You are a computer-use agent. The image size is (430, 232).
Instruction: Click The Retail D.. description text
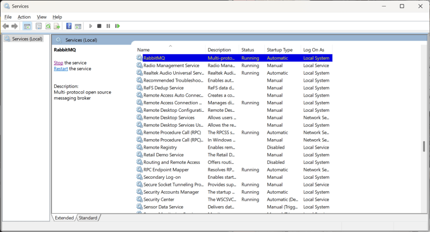221,155
